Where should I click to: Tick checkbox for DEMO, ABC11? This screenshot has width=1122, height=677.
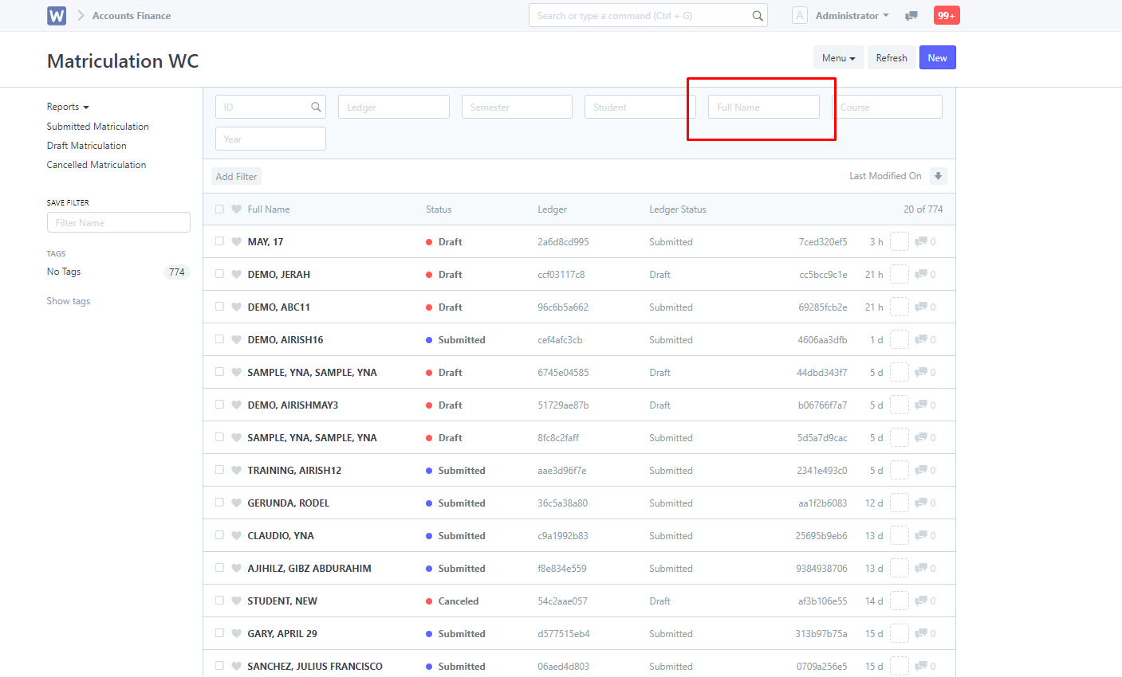coord(219,307)
